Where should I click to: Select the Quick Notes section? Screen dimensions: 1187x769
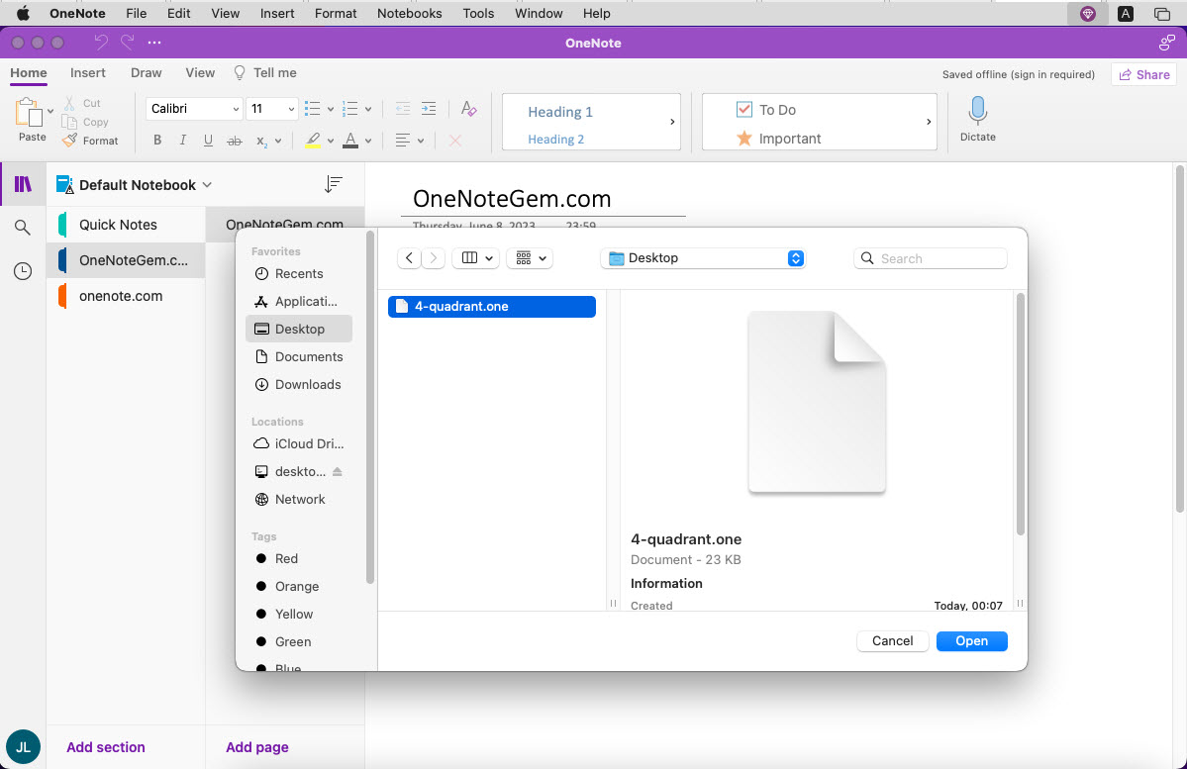[x=126, y=225]
